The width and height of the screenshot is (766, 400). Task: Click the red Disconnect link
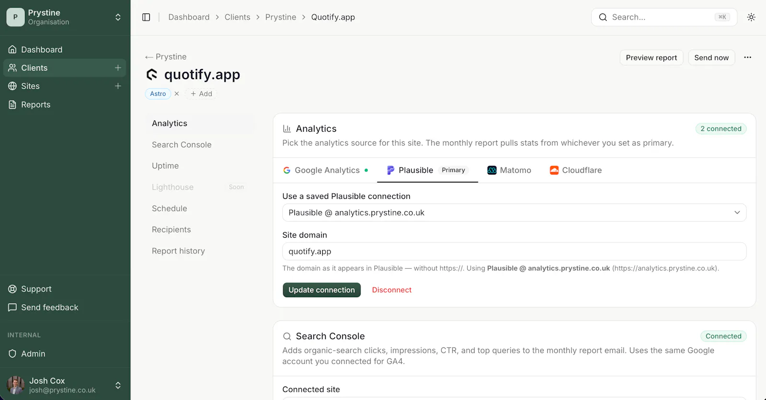392,290
